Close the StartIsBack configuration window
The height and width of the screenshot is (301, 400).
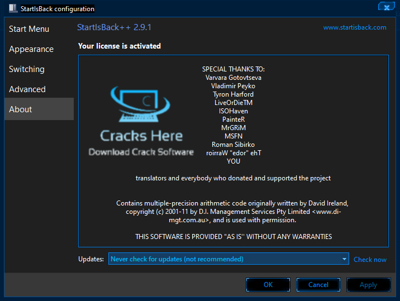387,7
